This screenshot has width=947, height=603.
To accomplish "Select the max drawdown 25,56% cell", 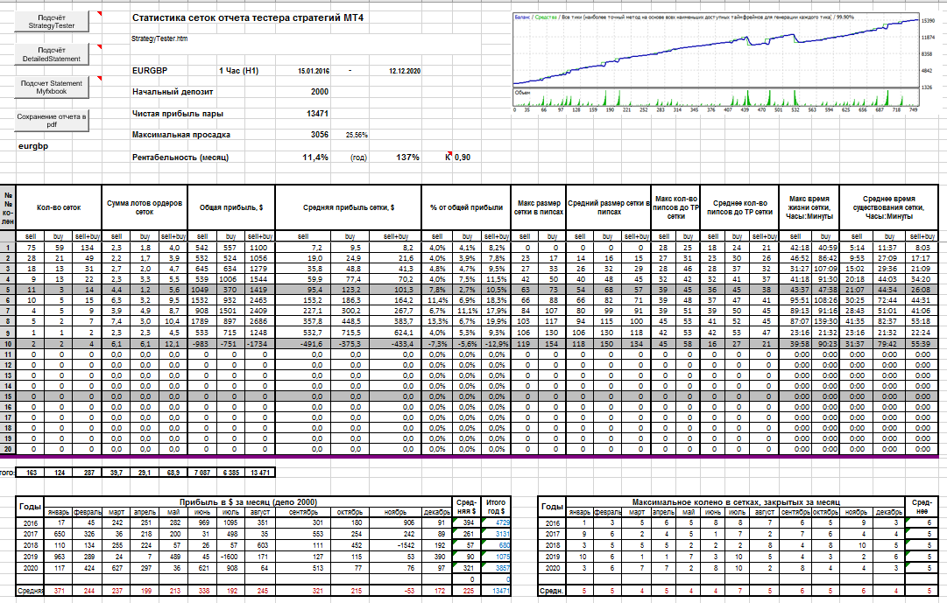I will pyautogui.click(x=357, y=135).
